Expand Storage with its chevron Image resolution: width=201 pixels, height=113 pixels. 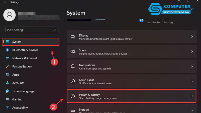192,111
